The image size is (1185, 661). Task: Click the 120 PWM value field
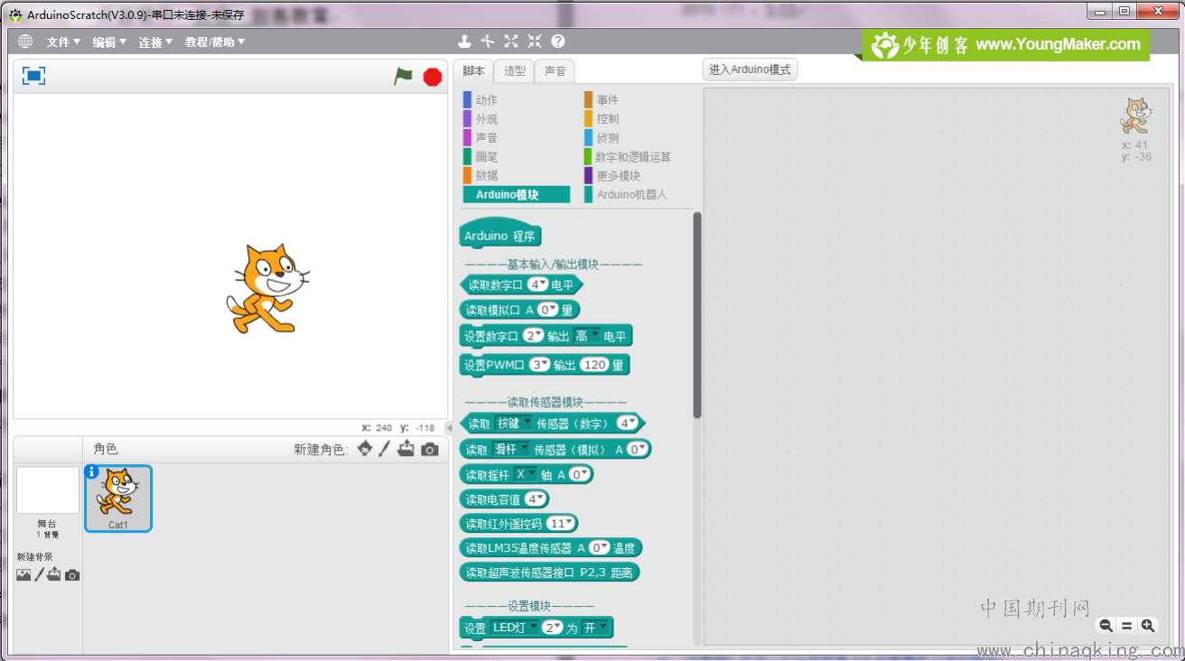[594, 365]
